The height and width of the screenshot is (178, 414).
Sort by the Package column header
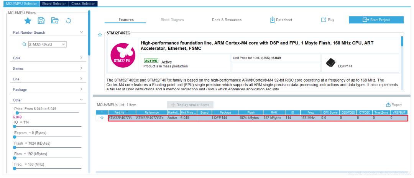[225, 112]
